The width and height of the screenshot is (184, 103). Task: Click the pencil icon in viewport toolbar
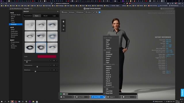pos(94,12)
